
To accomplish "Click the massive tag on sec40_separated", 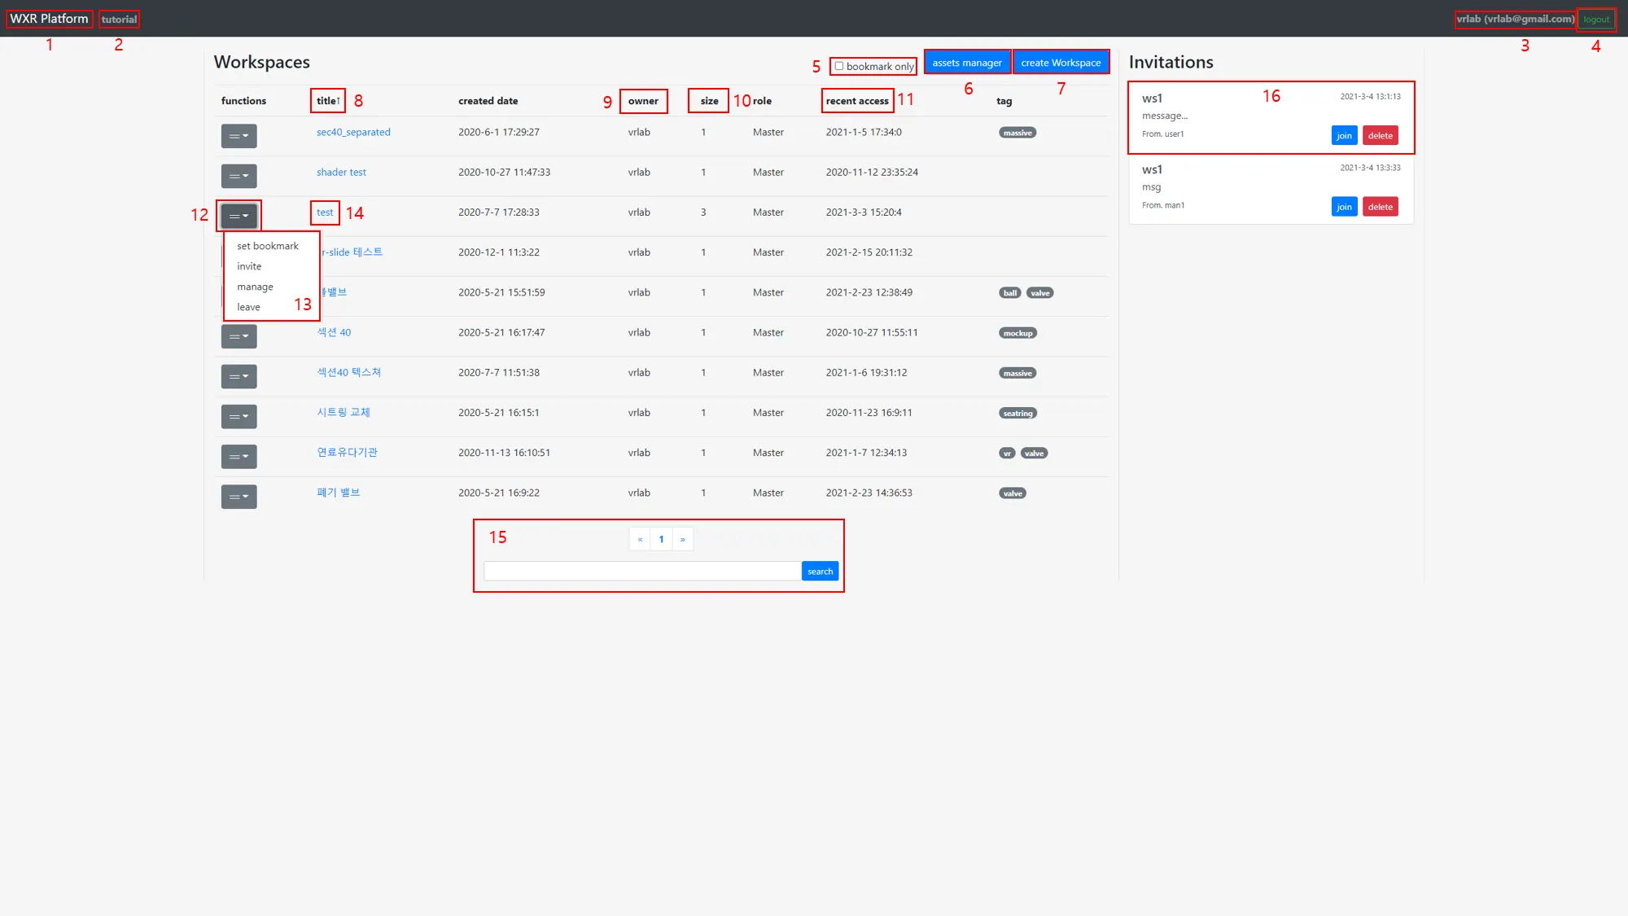I will coord(1017,133).
